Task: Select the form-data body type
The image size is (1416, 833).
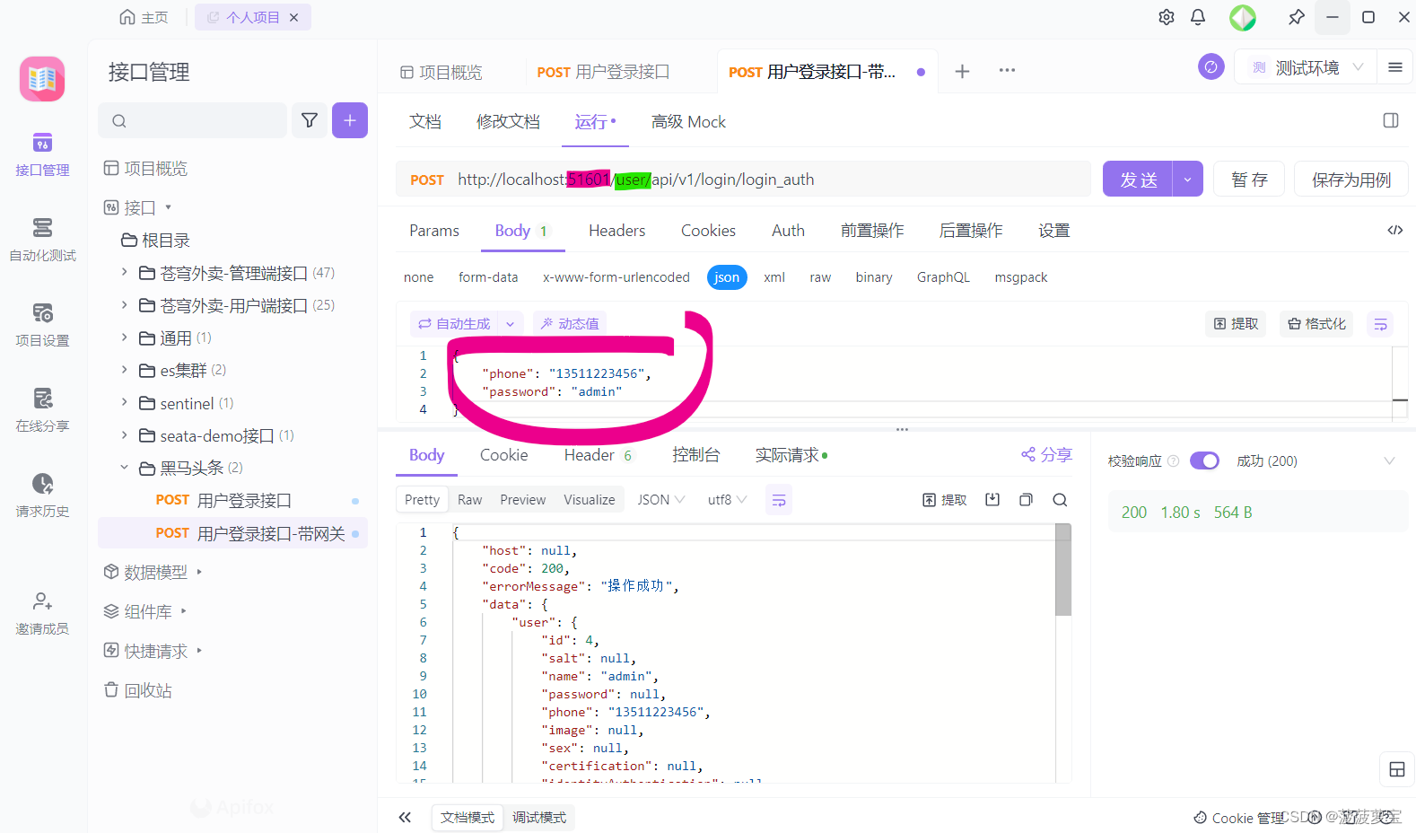Action: click(x=488, y=277)
